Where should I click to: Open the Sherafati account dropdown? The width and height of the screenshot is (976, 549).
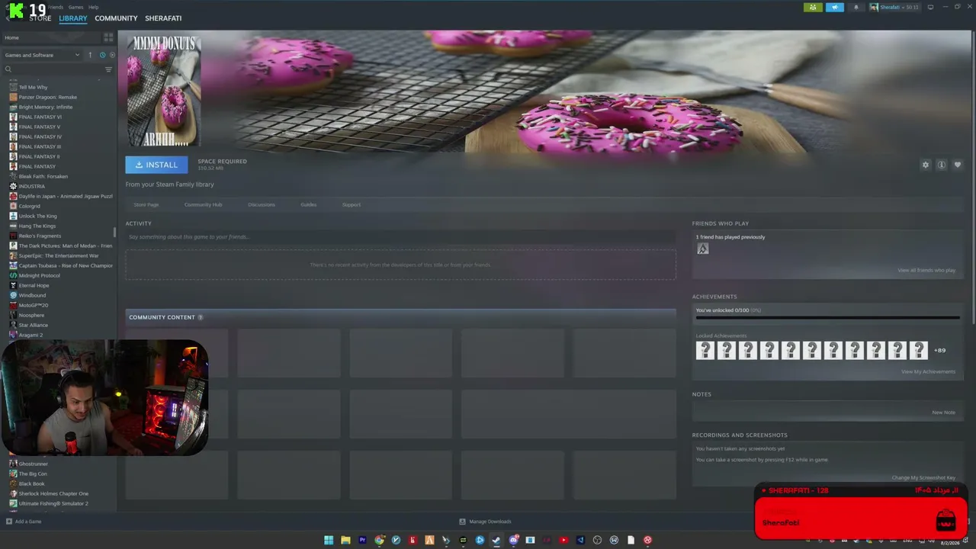coord(894,8)
